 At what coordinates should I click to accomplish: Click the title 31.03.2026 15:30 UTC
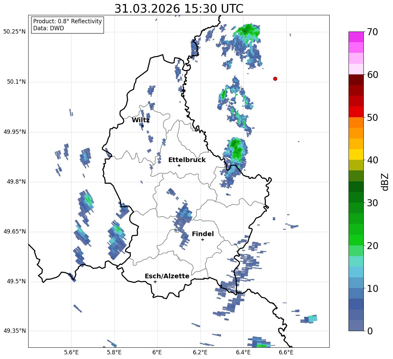click(179, 8)
